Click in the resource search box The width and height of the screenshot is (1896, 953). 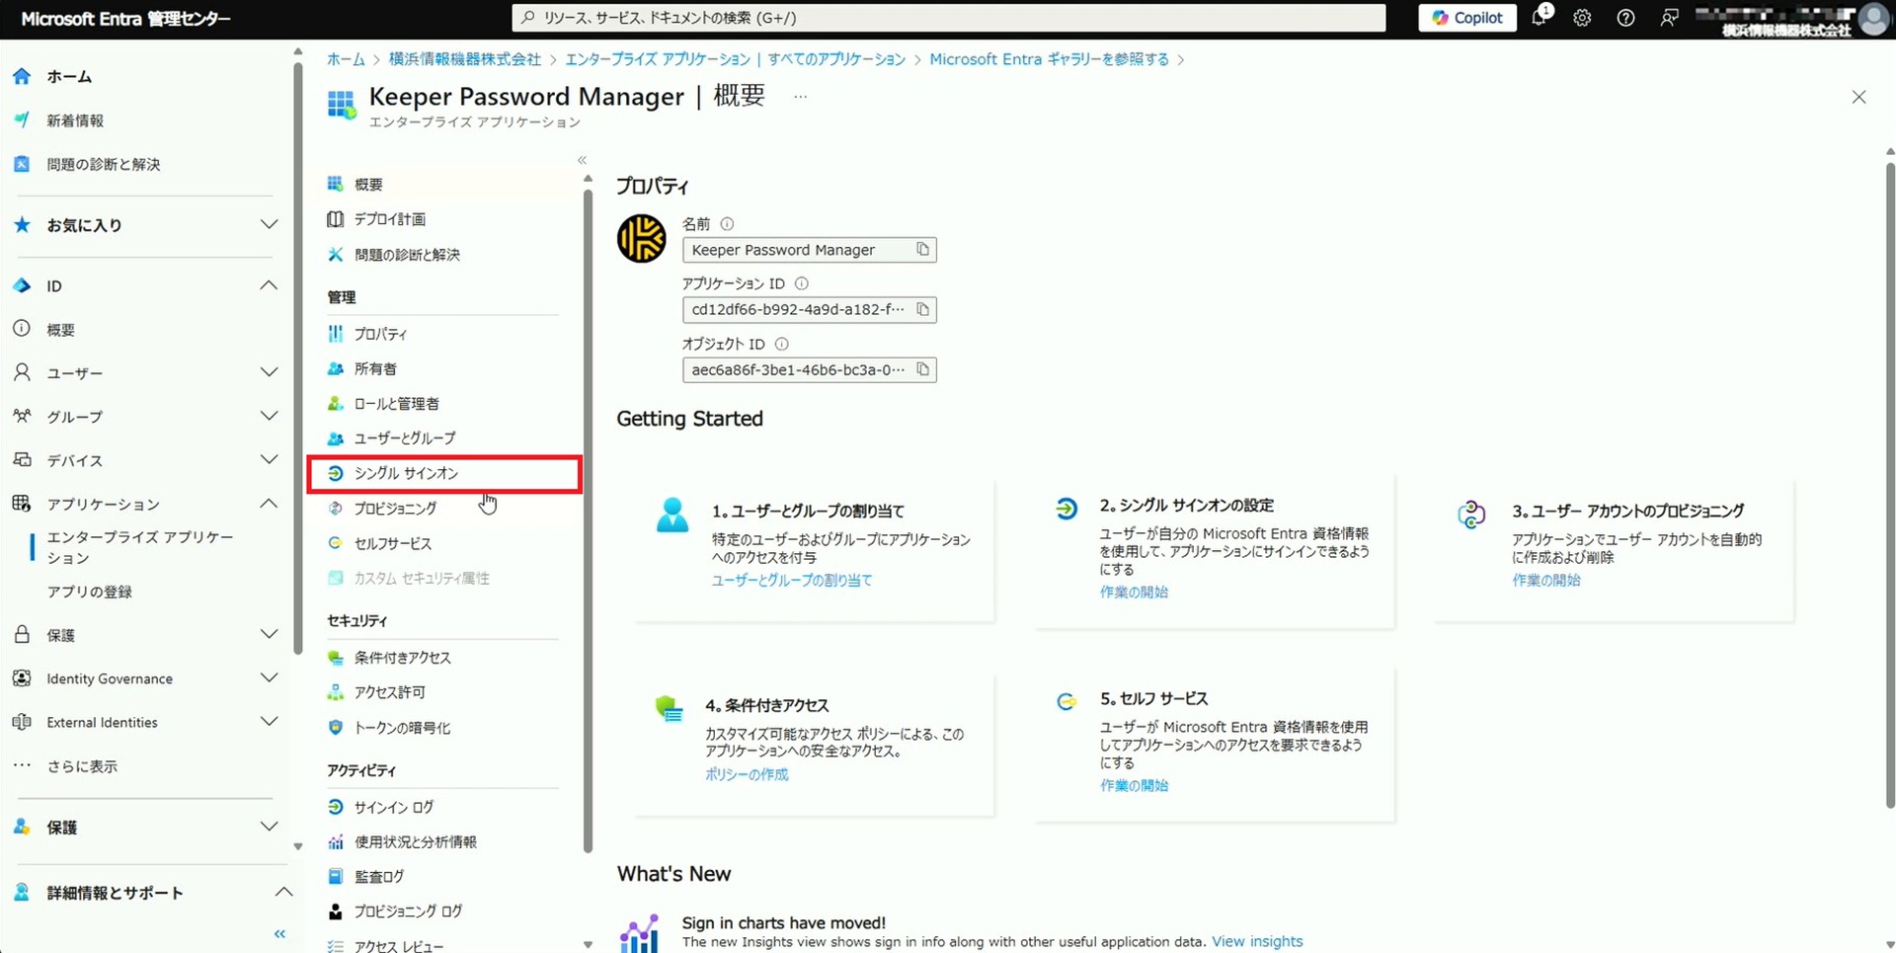click(x=948, y=18)
